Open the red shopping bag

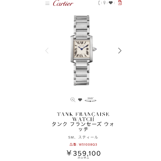coord(120,3)
